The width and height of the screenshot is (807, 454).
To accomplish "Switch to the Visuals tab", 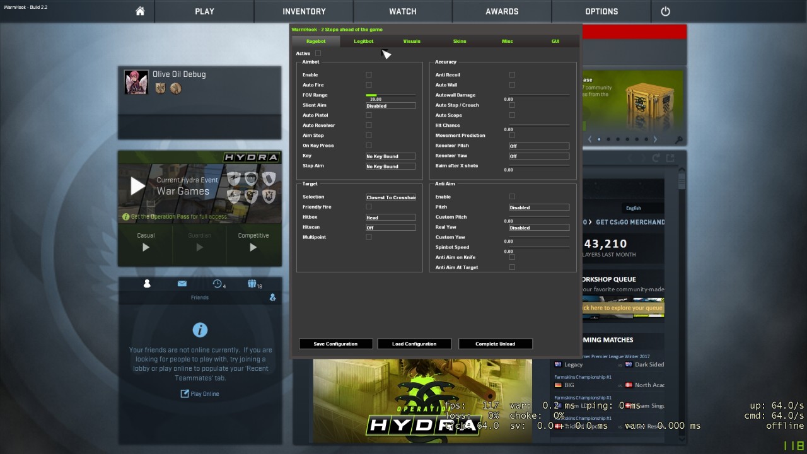I will click(x=412, y=41).
